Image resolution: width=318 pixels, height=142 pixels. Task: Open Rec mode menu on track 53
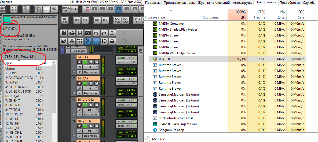[91, 93]
